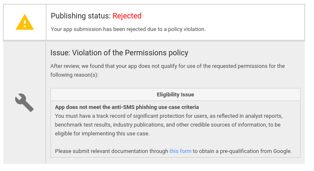The image size is (314, 171).
Task: Click the 'following reason(s):' text
Action: [74, 75]
